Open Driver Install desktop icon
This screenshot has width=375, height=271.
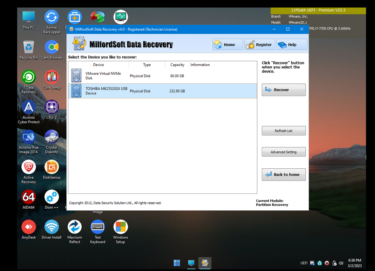point(51,230)
